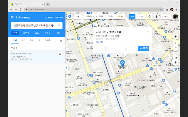Image resolution: width=188 pixels, height=117 pixels.
Task: Click the weather 8°C widget
Action: tap(120, 17)
